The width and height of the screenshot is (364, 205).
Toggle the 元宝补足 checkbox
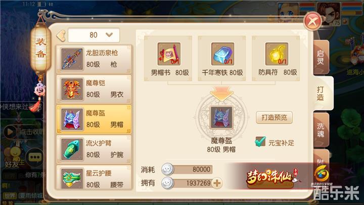point(260,142)
